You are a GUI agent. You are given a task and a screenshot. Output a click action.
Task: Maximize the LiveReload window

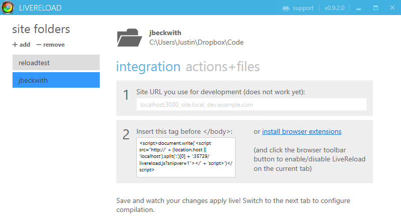coord(375,8)
